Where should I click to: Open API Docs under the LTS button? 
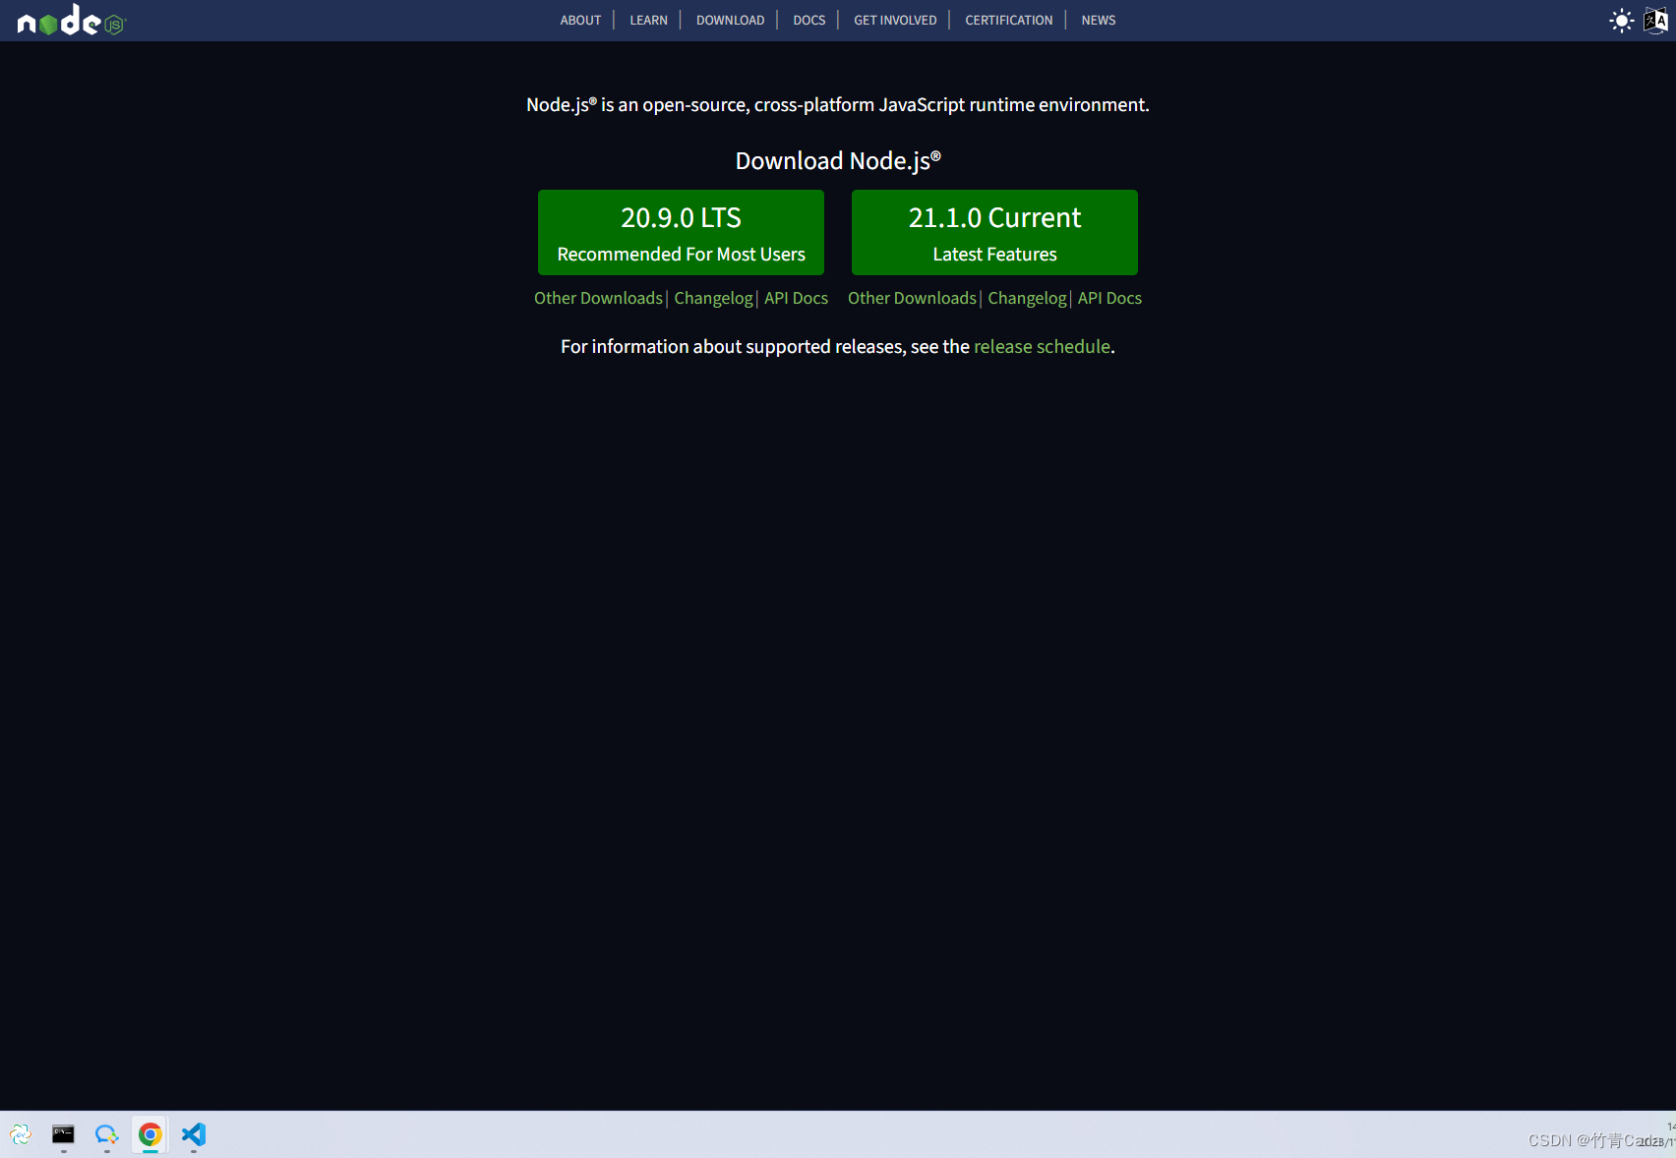[796, 298]
